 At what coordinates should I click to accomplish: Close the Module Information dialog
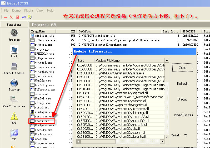coord(183,68)
